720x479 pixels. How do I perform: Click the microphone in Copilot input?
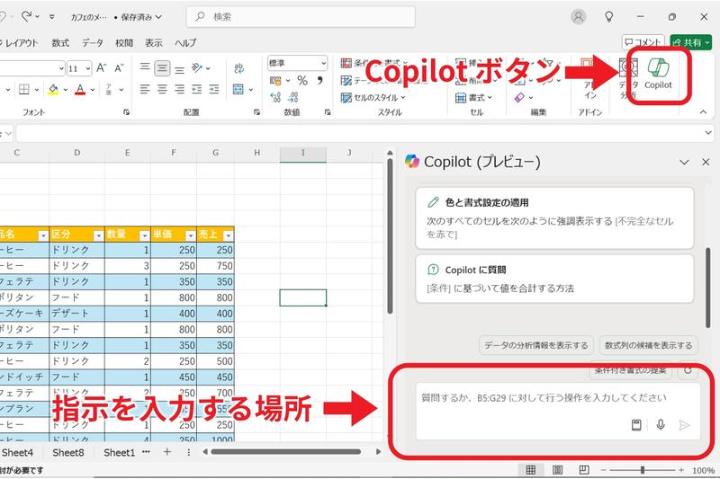click(661, 425)
